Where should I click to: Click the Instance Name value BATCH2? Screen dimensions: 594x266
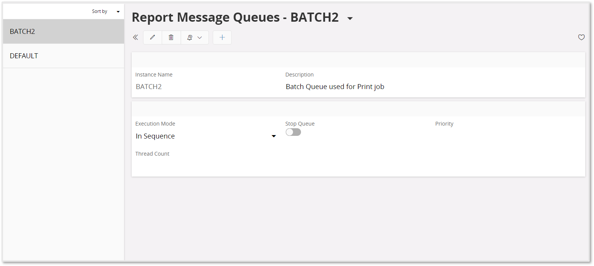148,86
